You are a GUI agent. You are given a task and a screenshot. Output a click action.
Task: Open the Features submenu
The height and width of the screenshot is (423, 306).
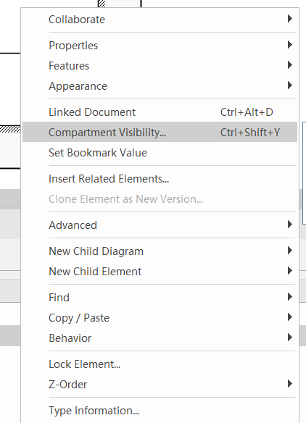coord(160,66)
